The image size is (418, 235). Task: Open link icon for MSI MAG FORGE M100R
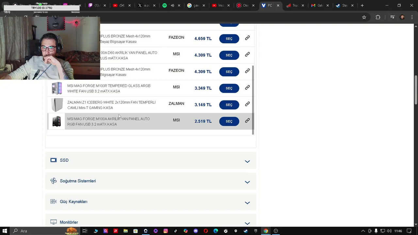(248, 87)
